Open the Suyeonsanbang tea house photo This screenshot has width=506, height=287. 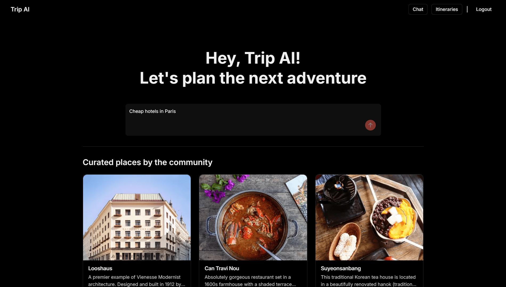click(369, 217)
